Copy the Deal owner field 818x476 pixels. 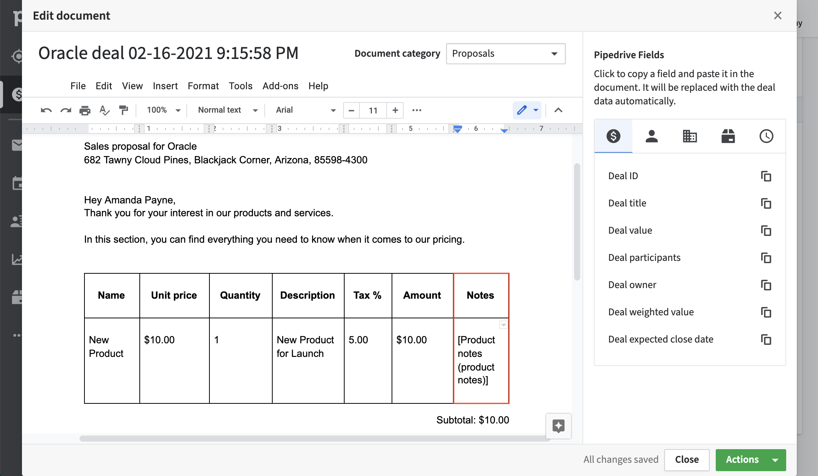point(766,285)
